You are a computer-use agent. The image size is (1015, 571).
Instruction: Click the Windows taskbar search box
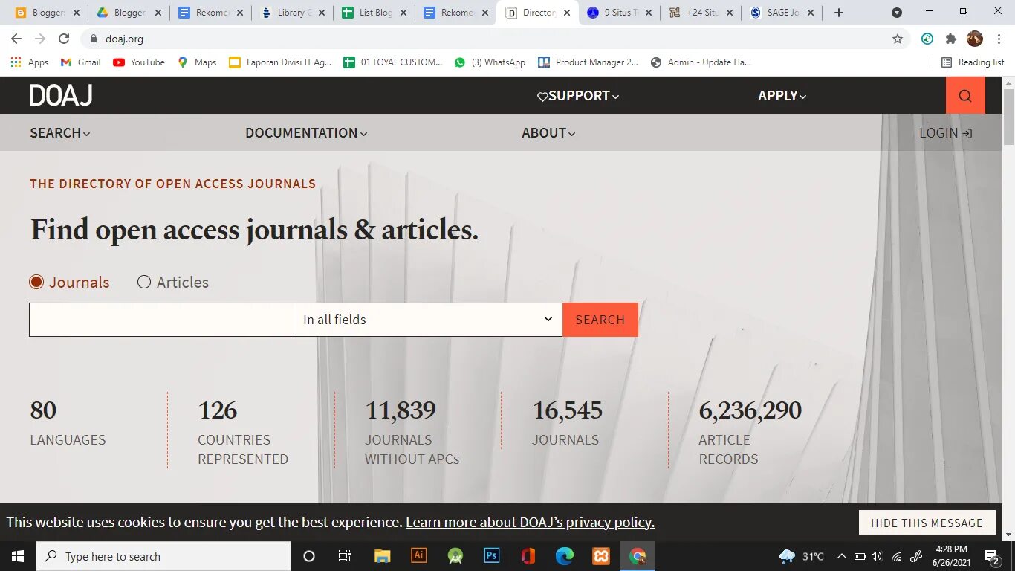[x=163, y=556]
